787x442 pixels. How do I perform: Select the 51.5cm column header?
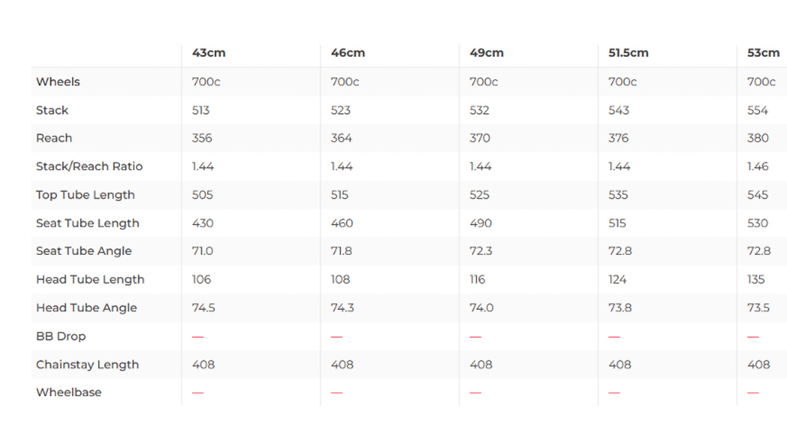point(628,53)
